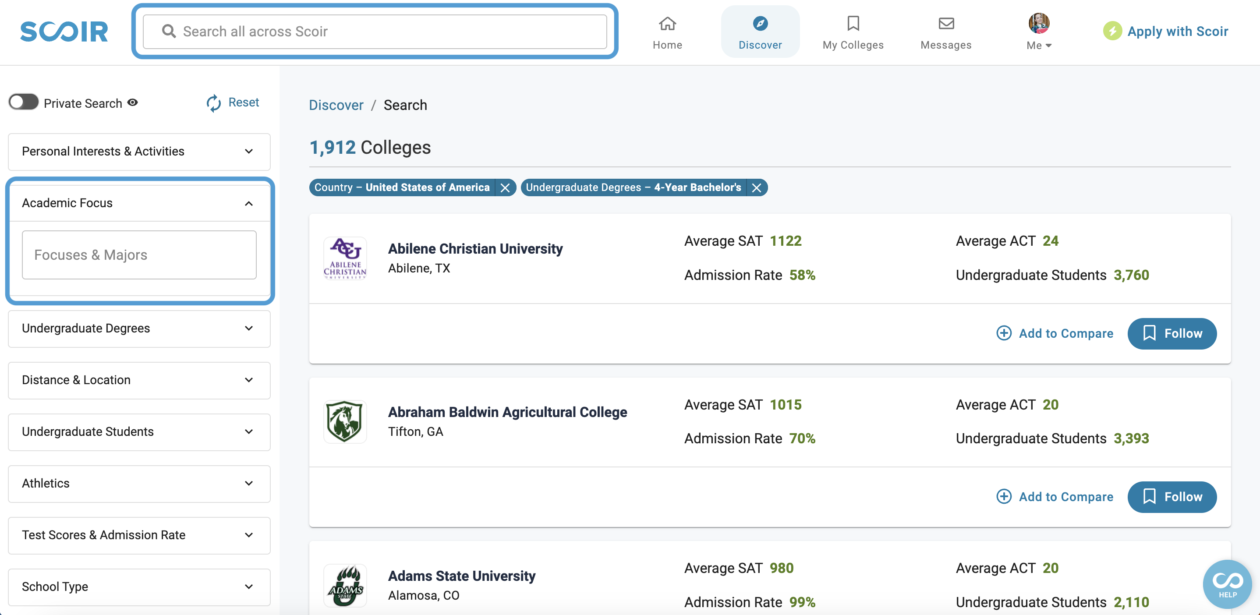Expand the School Type filter
The image size is (1260, 615).
tap(139, 587)
